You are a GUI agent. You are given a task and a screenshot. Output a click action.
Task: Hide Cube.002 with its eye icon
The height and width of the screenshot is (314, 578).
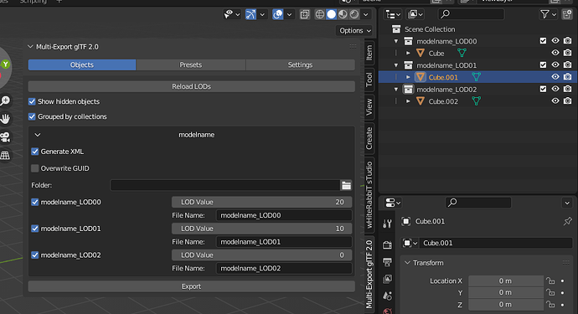click(555, 101)
